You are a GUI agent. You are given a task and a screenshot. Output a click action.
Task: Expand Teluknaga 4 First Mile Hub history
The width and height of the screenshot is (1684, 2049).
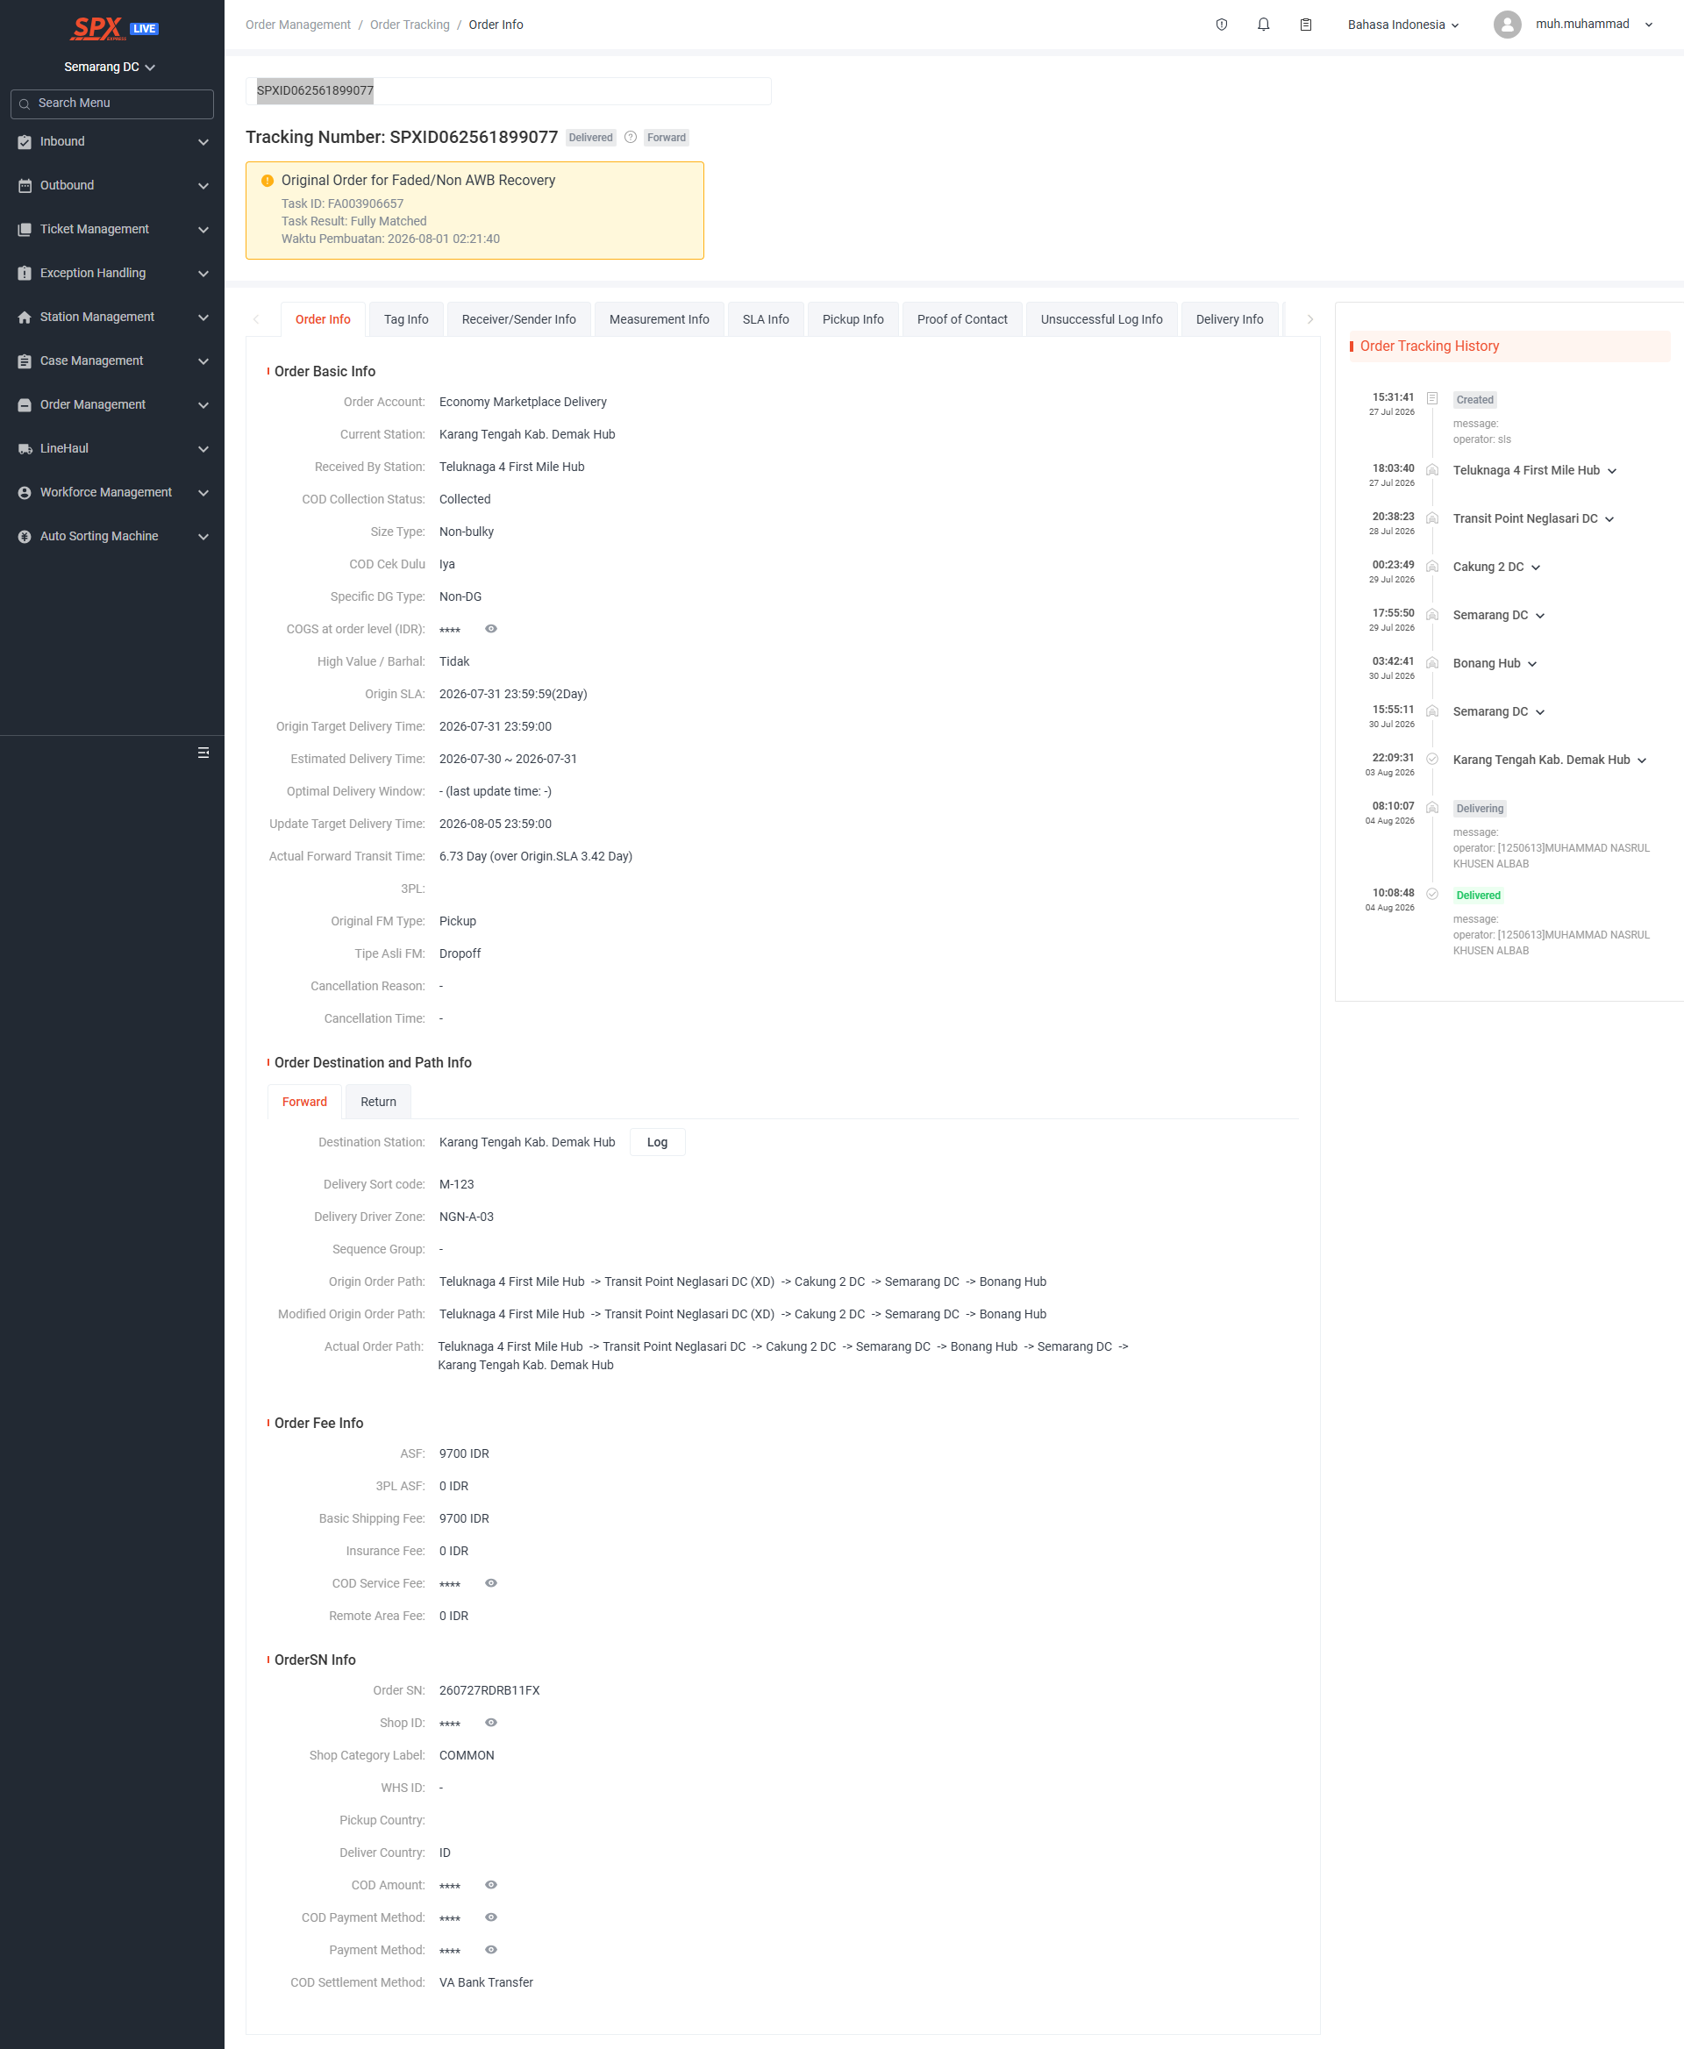tap(1612, 472)
